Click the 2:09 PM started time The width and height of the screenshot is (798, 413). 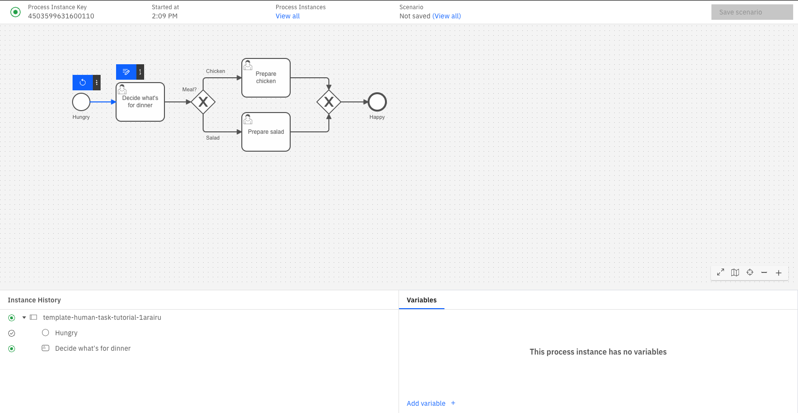coord(165,16)
